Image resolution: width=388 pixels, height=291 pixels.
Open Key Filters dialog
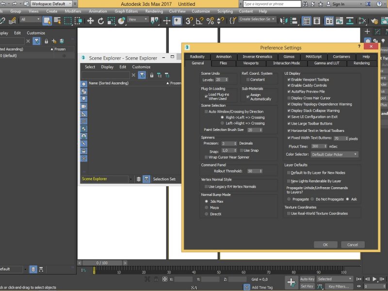(x=339, y=287)
